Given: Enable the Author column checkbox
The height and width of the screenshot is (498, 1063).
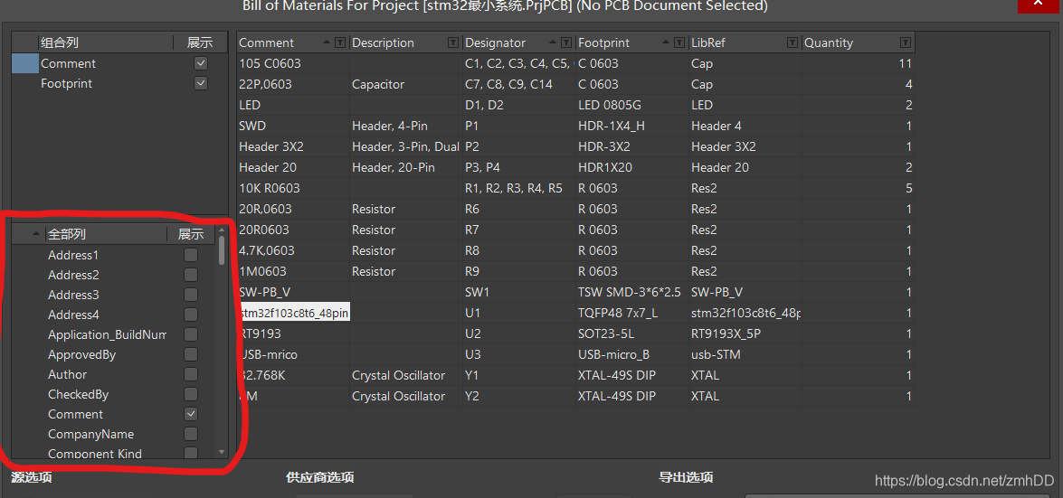Looking at the screenshot, I should pyautogui.click(x=191, y=375).
